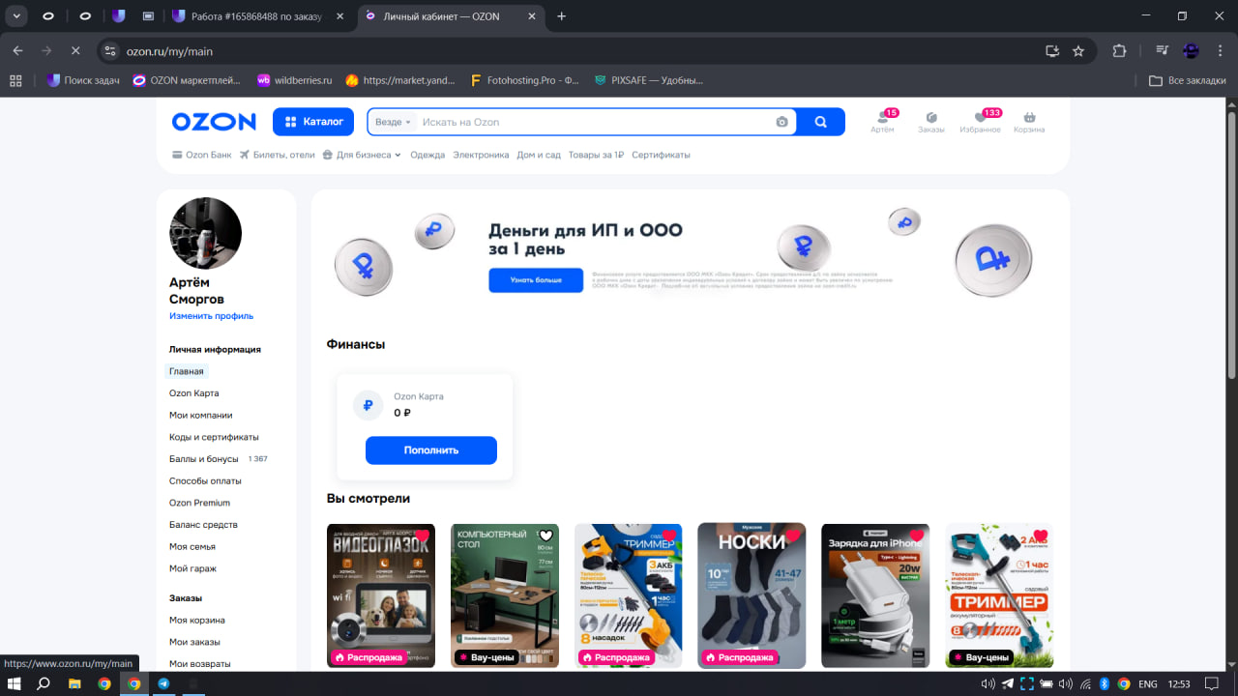The height and width of the screenshot is (696, 1238).
Task: Open Мой гараж in sidebar
Action: click(x=193, y=568)
